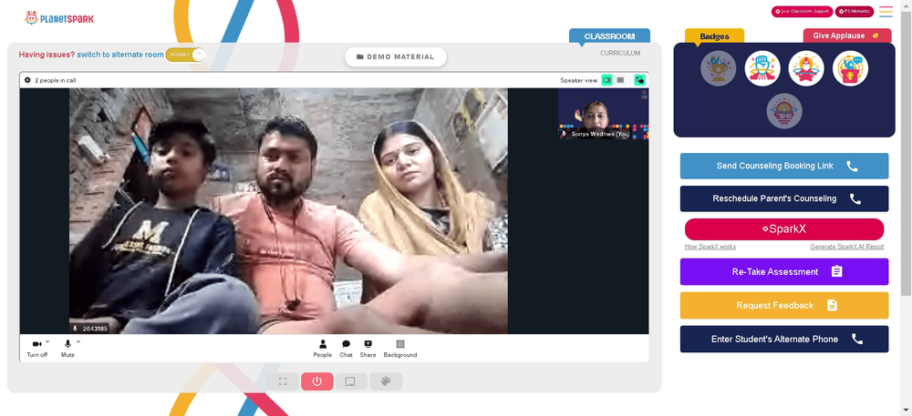The width and height of the screenshot is (912, 416).
Task: Click switch to alternate room link
Action: point(120,55)
